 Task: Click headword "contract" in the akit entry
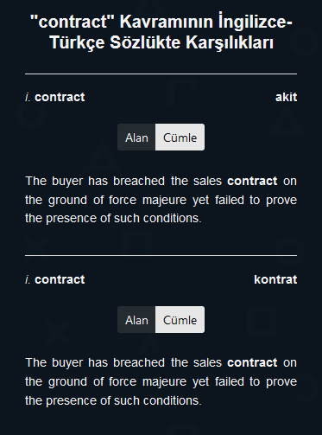60,97
